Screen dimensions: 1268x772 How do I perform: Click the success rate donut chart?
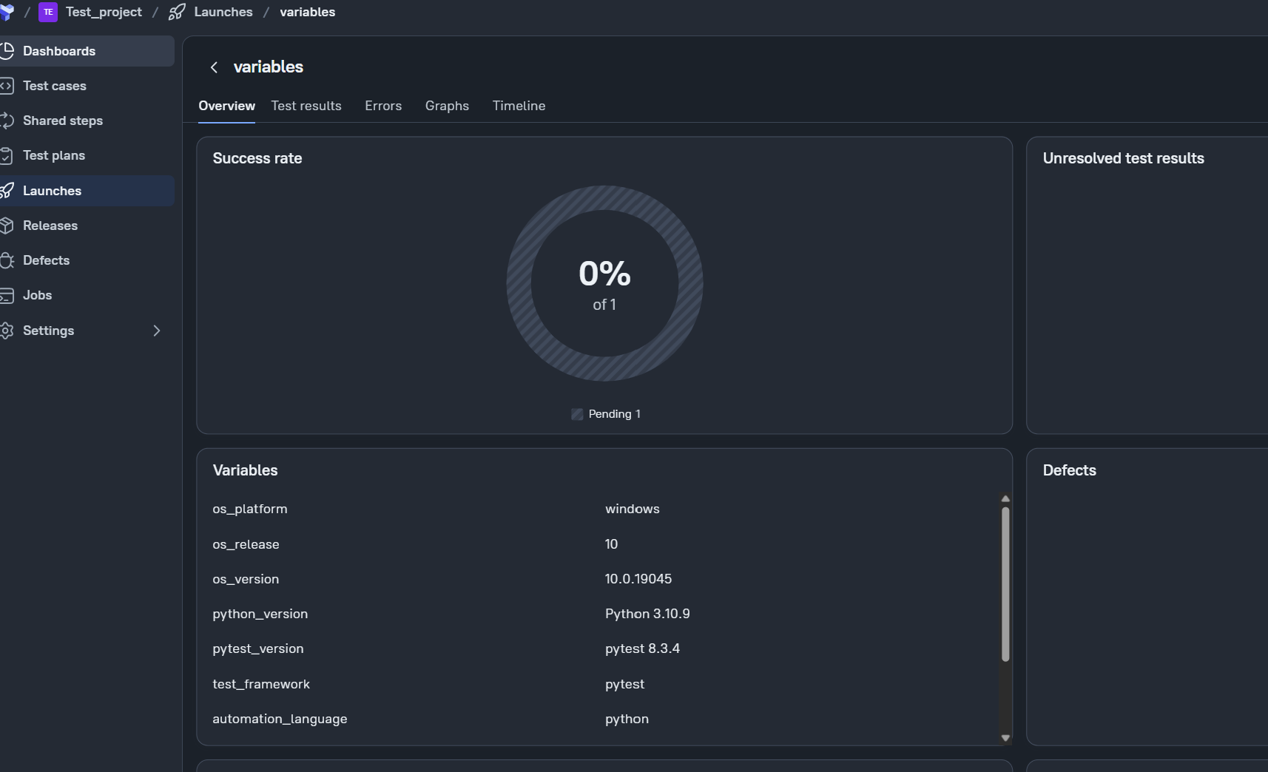(x=604, y=283)
